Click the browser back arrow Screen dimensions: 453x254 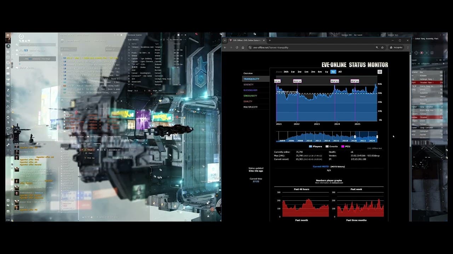tap(225, 47)
